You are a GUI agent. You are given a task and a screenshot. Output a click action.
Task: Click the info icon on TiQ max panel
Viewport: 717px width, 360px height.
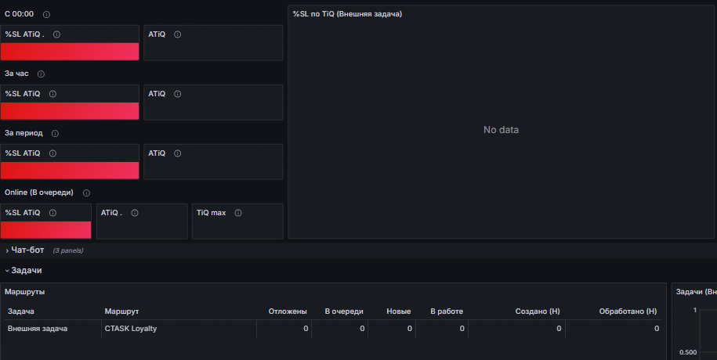point(238,213)
